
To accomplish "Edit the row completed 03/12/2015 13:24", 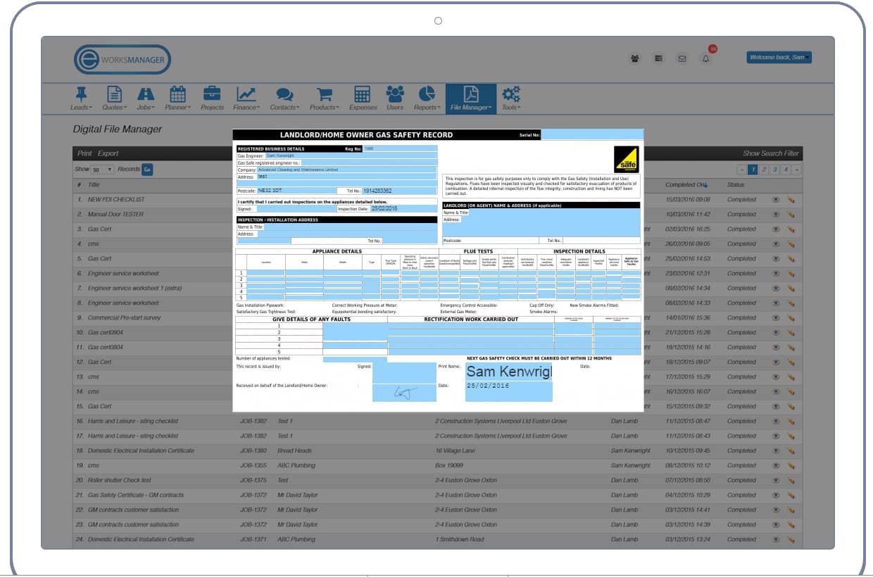I will [791, 539].
